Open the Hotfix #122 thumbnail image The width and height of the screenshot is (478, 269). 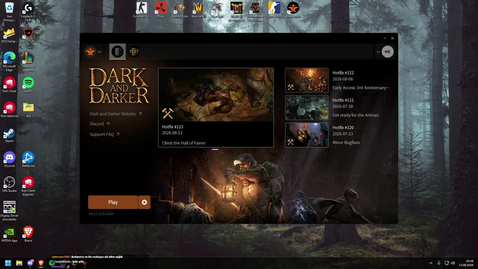(307, 80)
